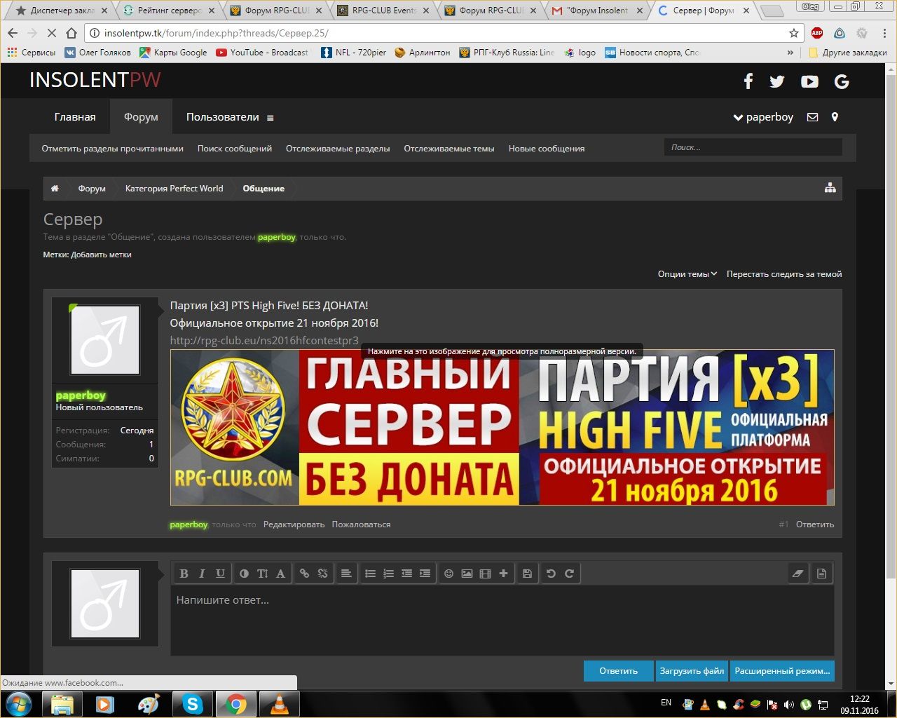Open the rpg-club.eu link in post
897x718 pixels.
click(264, 341)
